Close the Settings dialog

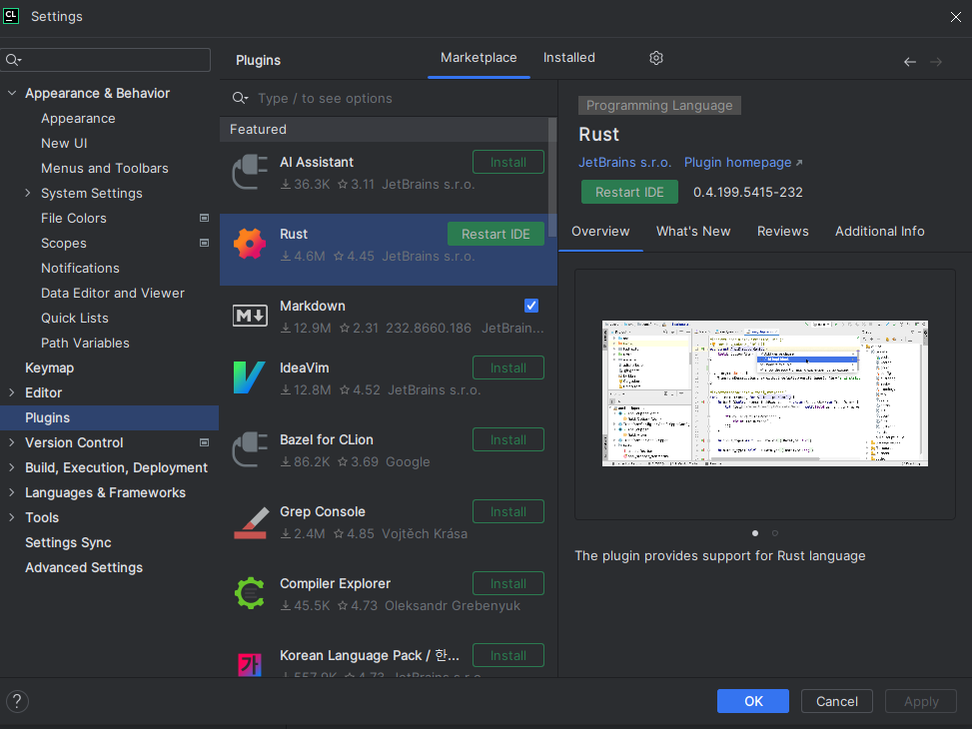[x=956, y=17]
